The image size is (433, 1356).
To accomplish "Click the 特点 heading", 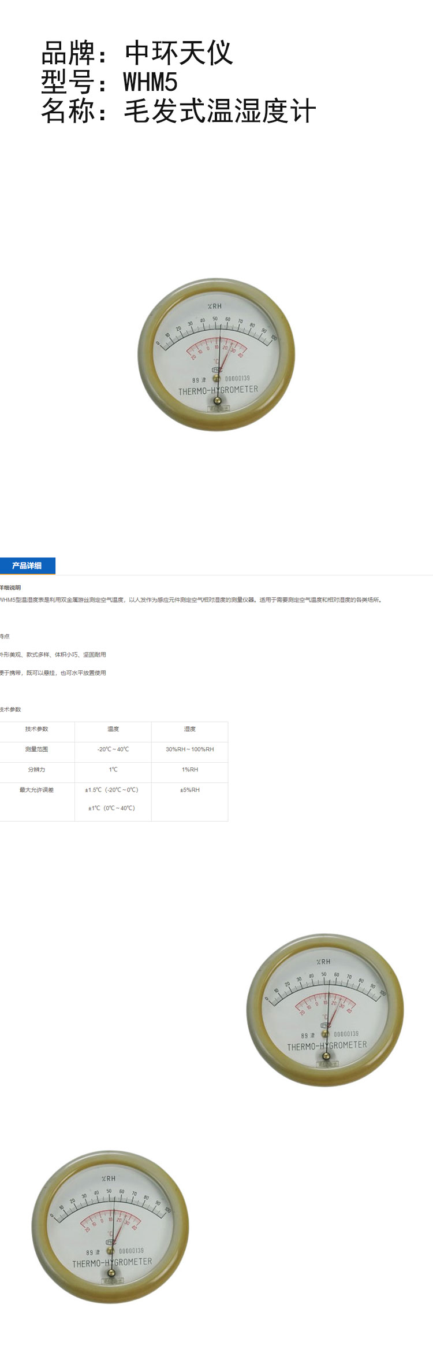I will click(5, 636).
